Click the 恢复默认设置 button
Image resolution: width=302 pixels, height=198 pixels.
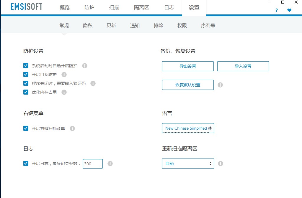click(x=188, y=85)
